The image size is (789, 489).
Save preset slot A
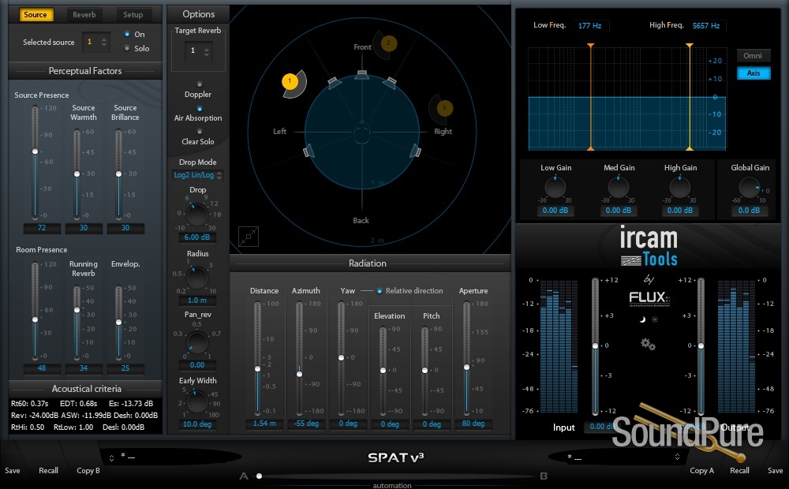tap(13, 471)
